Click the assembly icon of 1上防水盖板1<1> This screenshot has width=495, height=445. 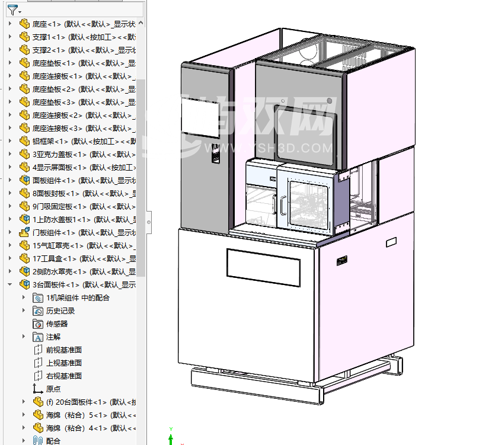[24, 219]
